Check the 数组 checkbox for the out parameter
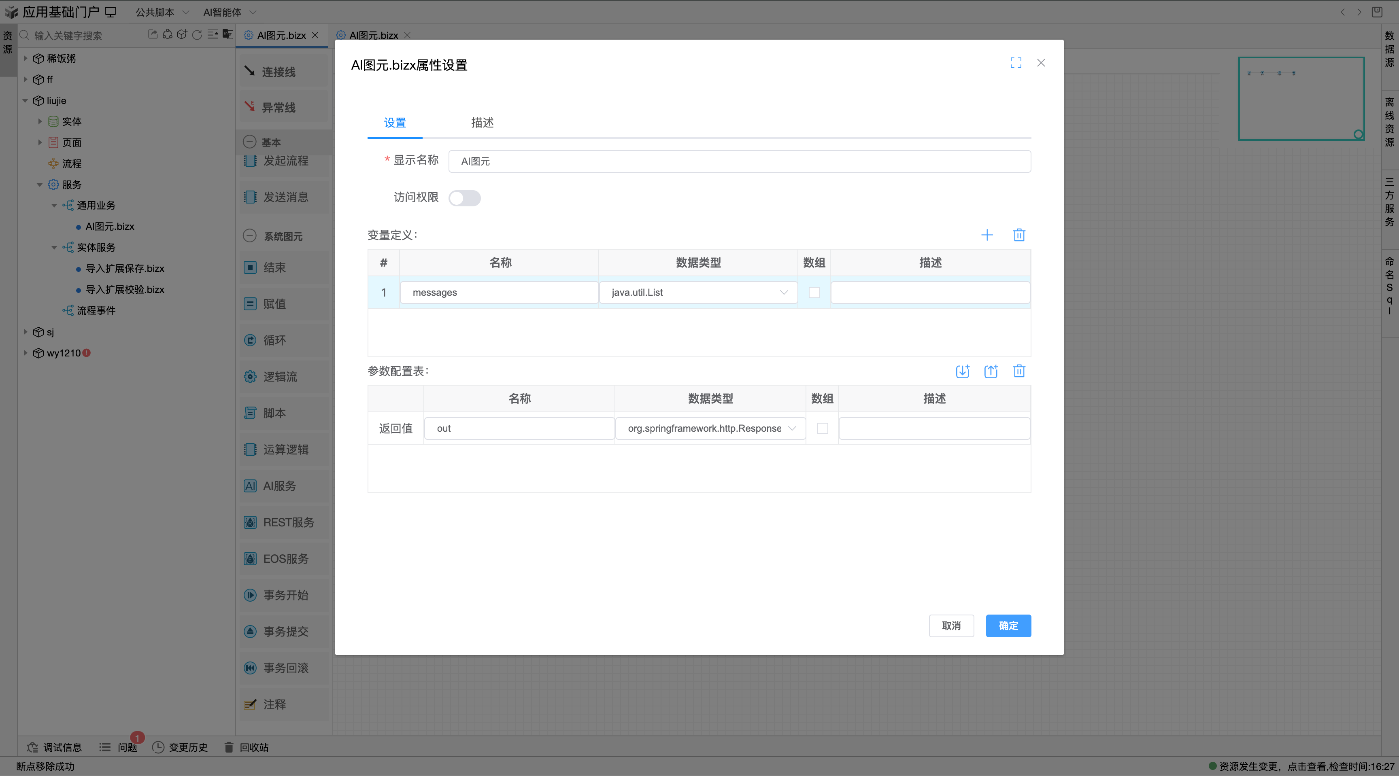 pyautogui.click(x=822, y=428)
